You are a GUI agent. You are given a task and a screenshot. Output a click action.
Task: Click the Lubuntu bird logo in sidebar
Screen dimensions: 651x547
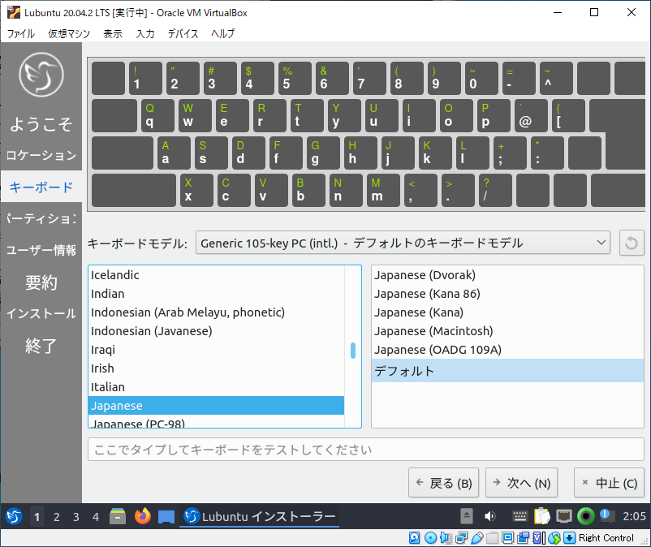pos(41,75)
